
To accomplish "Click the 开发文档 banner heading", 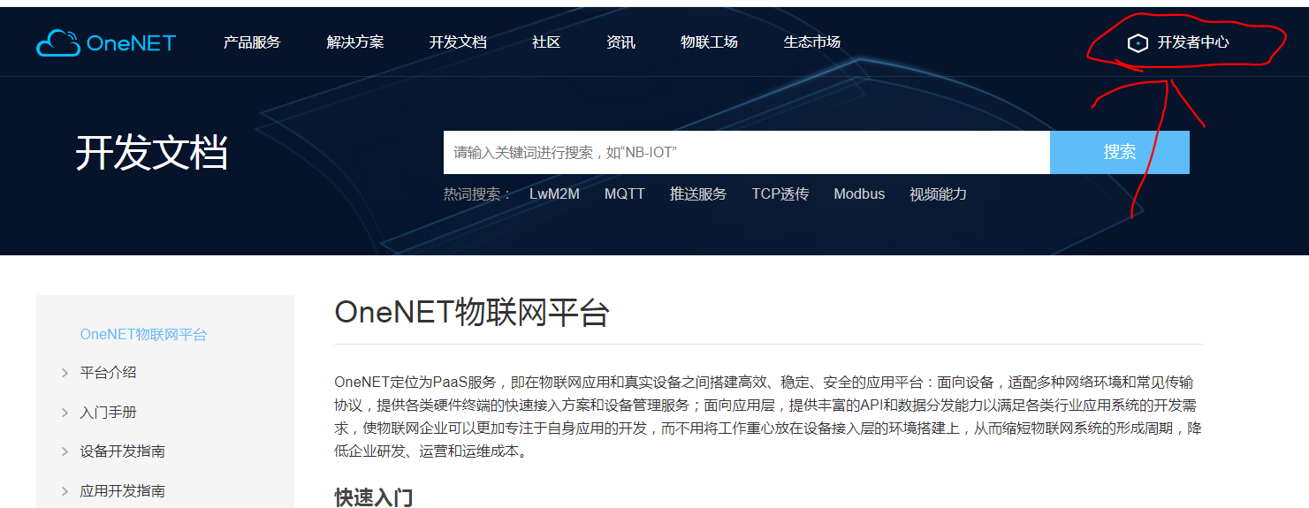I will 151,152.
